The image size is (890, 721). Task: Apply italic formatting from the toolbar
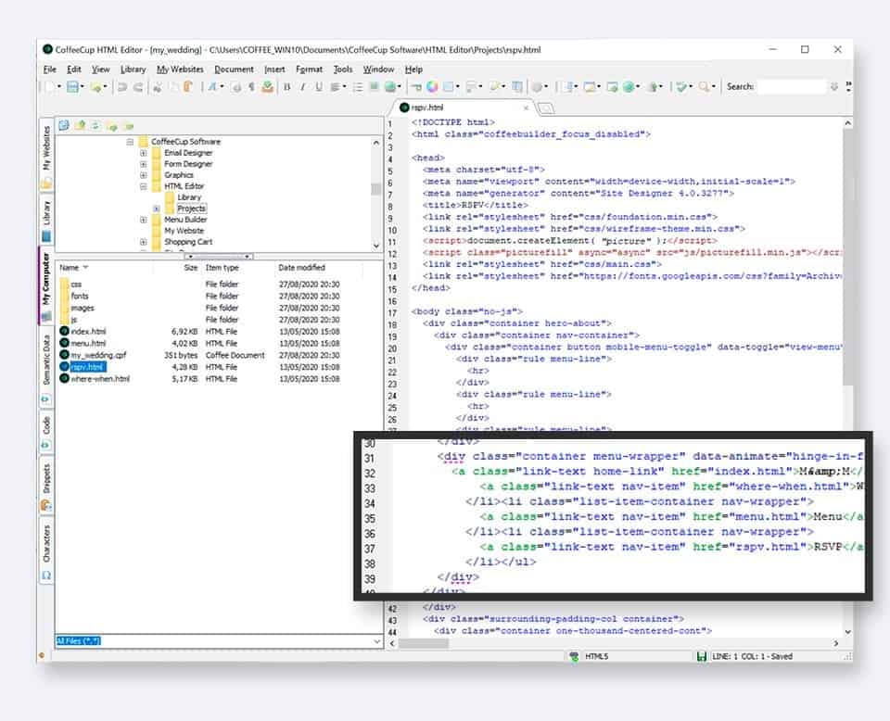tap(302, 88)
